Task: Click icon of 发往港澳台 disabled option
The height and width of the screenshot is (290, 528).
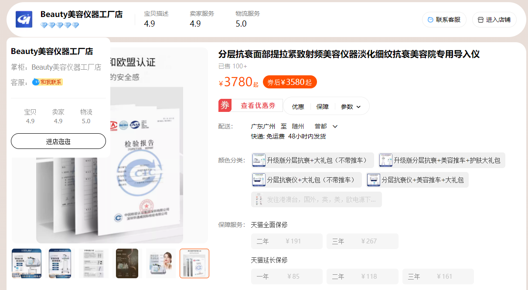Action: tap(259, 199)
